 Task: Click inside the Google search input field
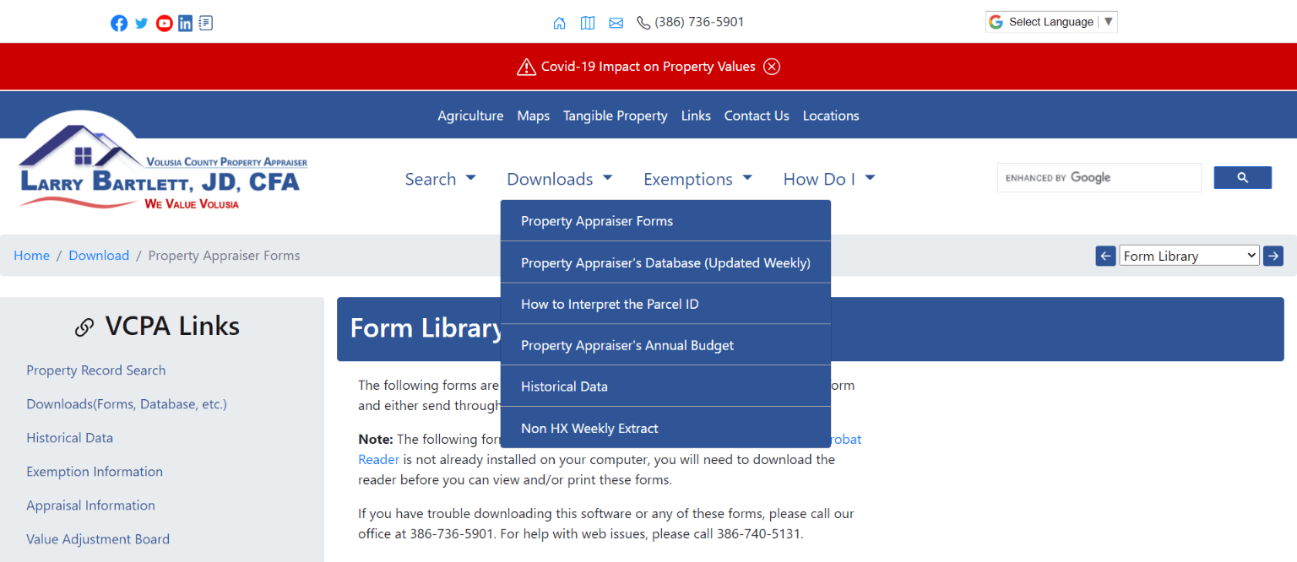tap(1098, 177)
